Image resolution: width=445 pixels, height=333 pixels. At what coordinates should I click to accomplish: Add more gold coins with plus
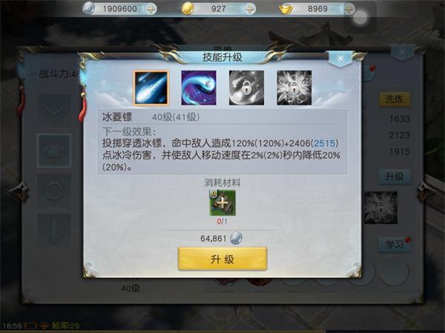point(250,9)
